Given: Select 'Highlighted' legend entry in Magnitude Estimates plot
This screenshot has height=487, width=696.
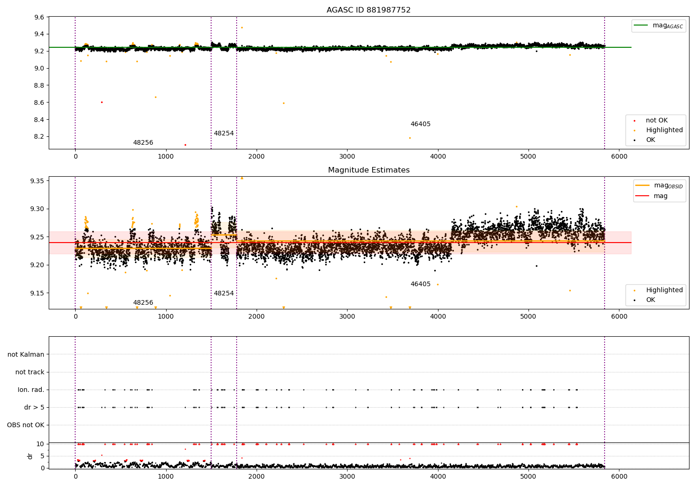Looking at the screenshot, I should click(x=664, y=290).
